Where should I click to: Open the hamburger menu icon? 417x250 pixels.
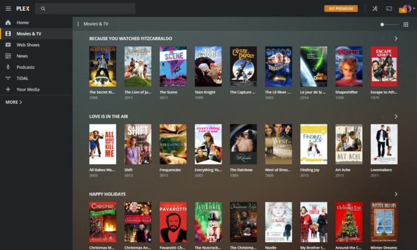coord(8,9)
